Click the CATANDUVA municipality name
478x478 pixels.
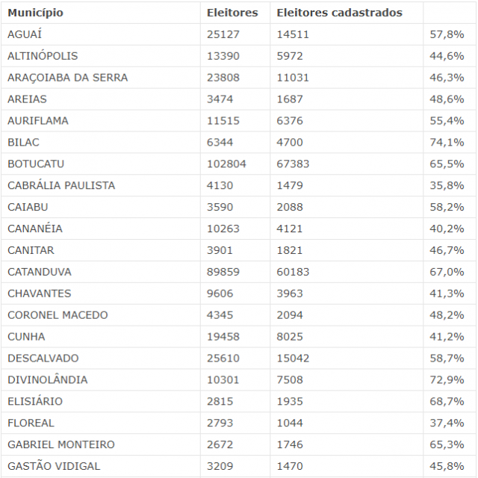[x=40, y=272]
